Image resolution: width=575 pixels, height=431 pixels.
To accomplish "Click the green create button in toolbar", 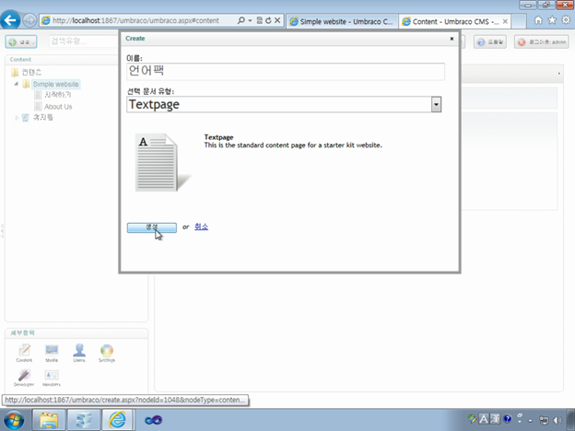I will [x=21, y=41].
